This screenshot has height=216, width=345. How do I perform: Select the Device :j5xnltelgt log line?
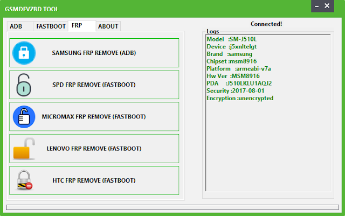(232, 47)
